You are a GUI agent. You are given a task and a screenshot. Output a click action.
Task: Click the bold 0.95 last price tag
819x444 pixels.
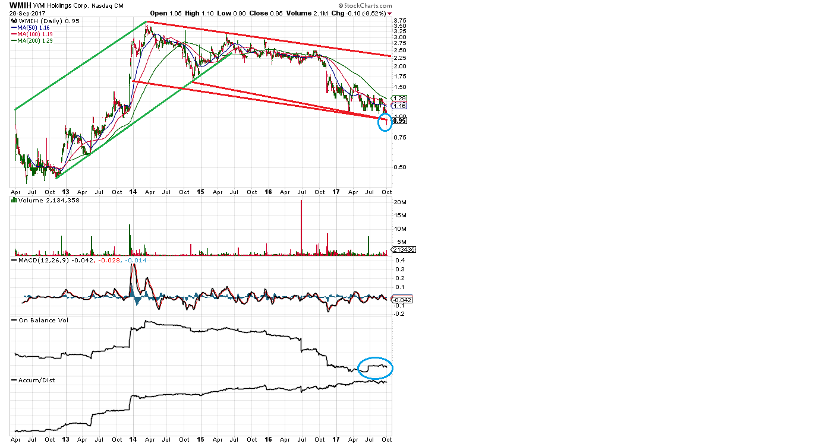click(399, 120)
